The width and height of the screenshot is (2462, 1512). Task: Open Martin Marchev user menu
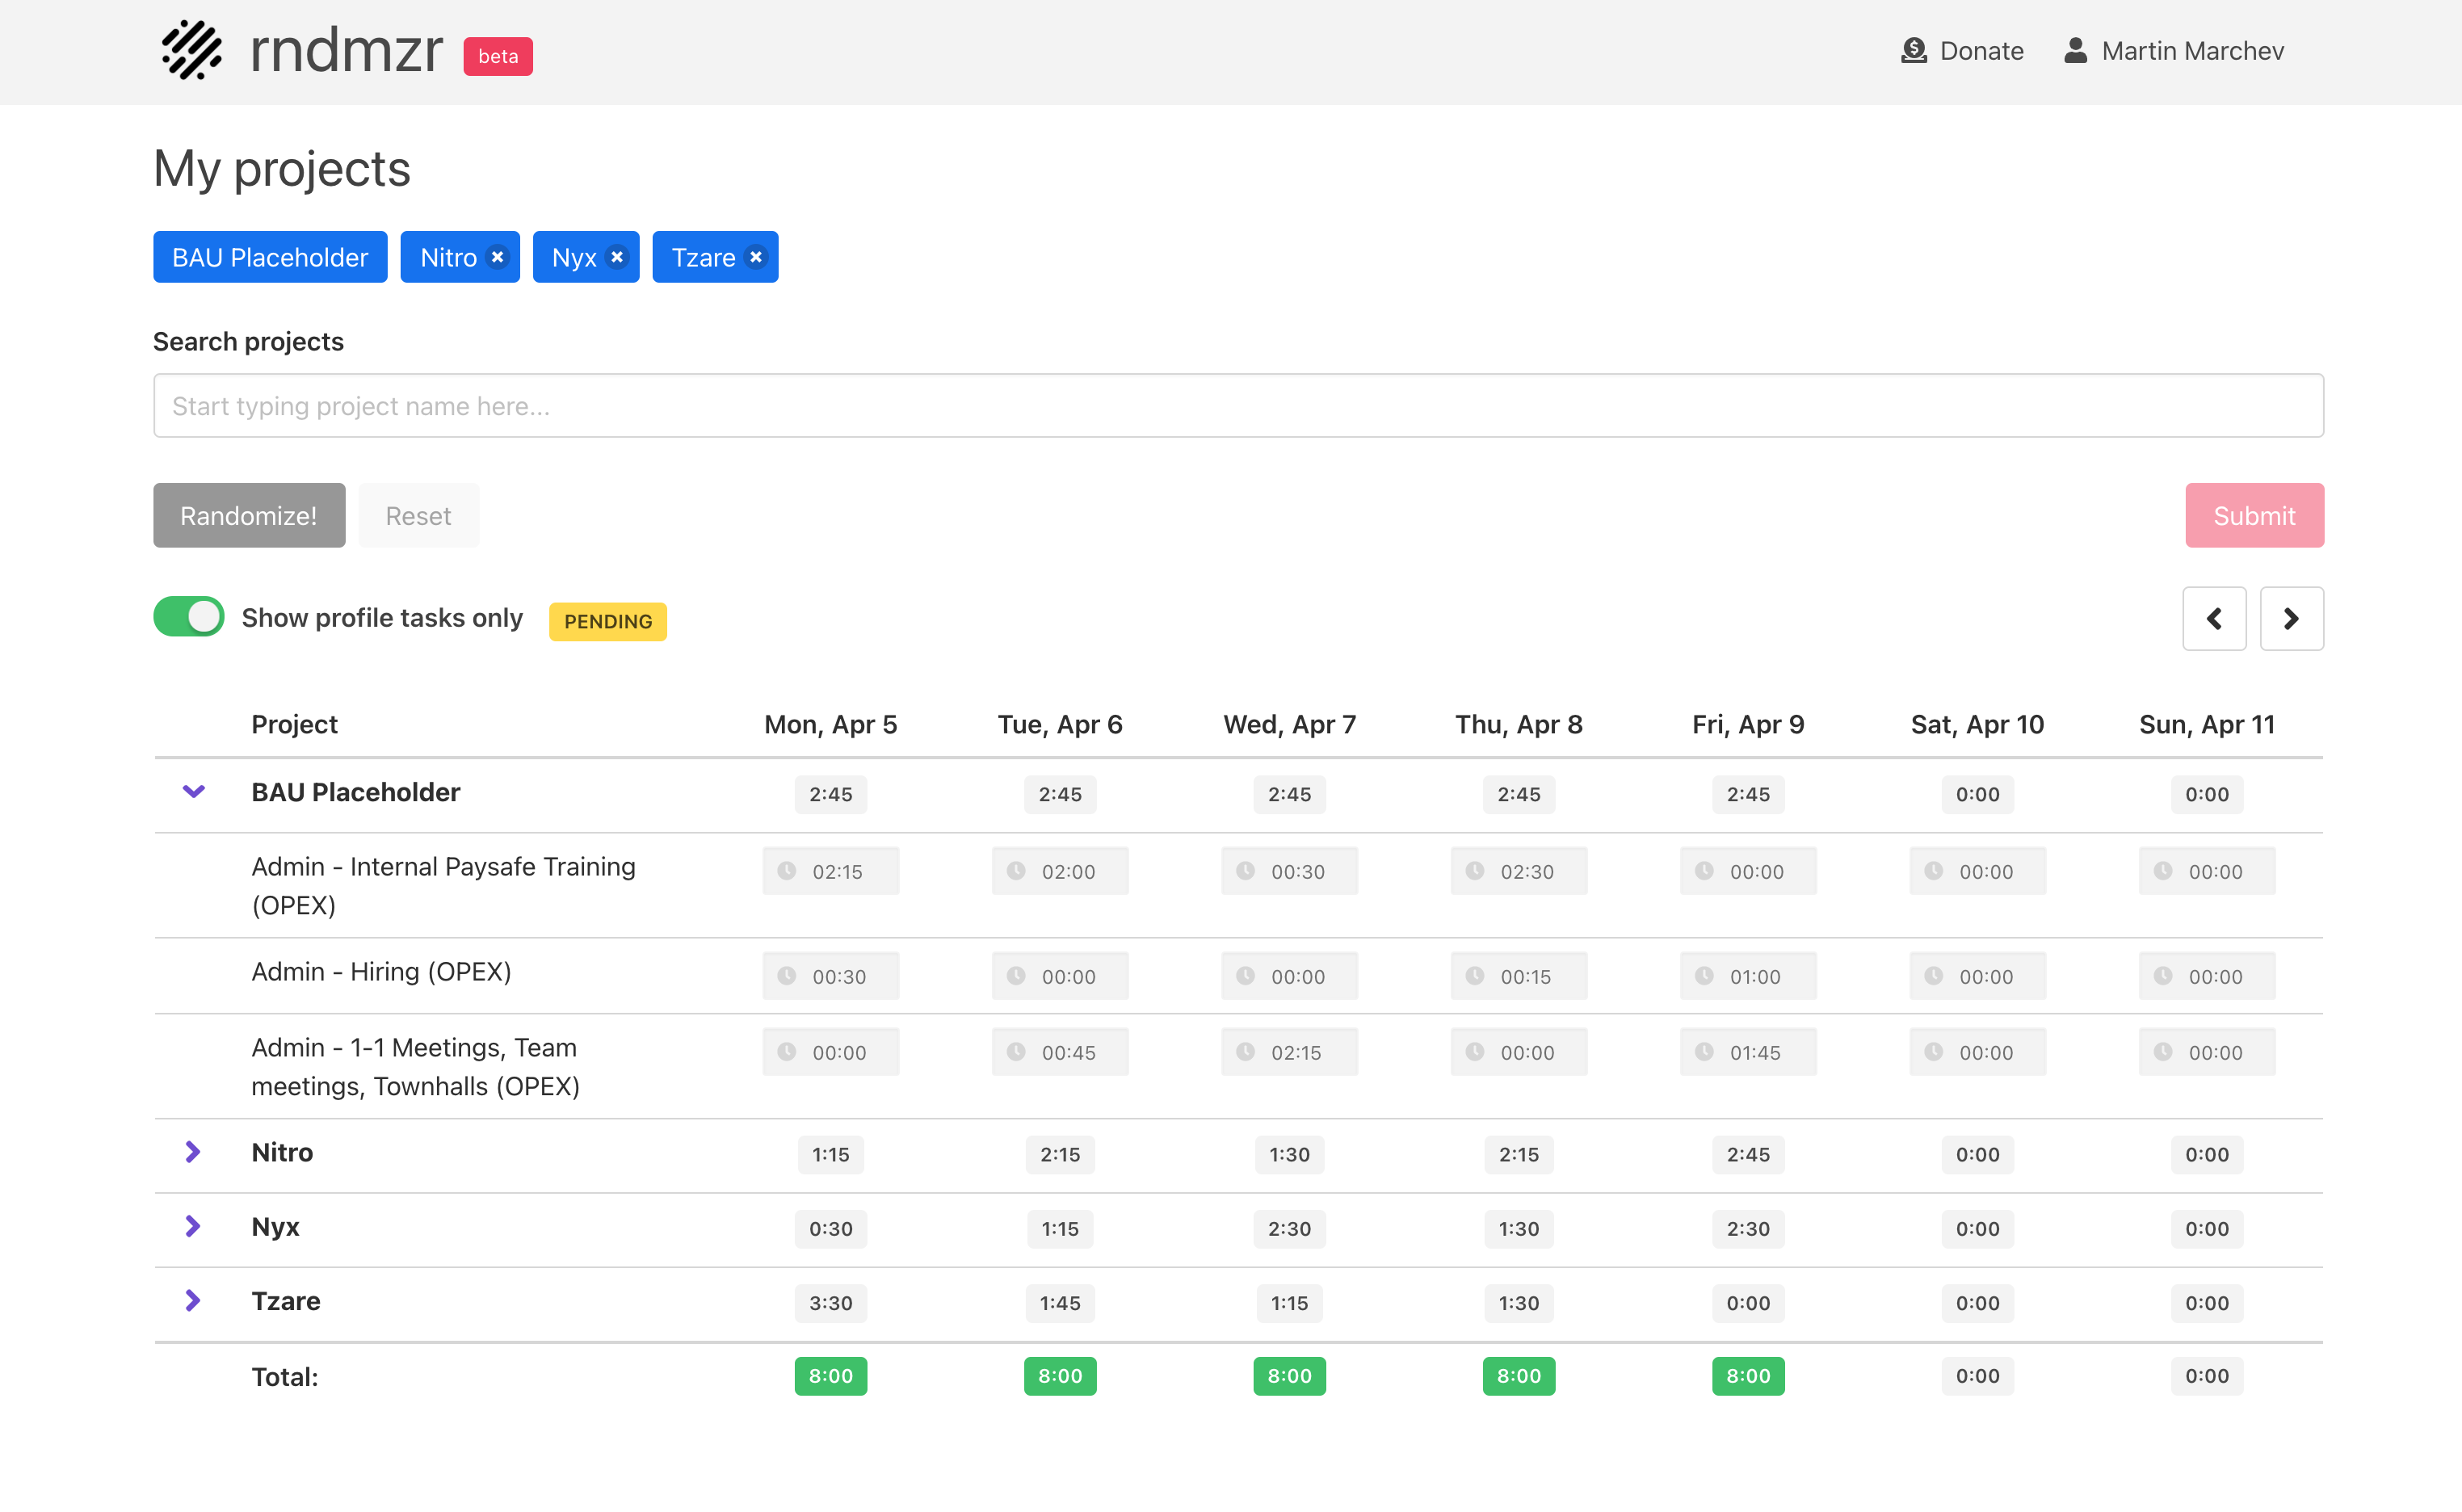(2191, 51)
